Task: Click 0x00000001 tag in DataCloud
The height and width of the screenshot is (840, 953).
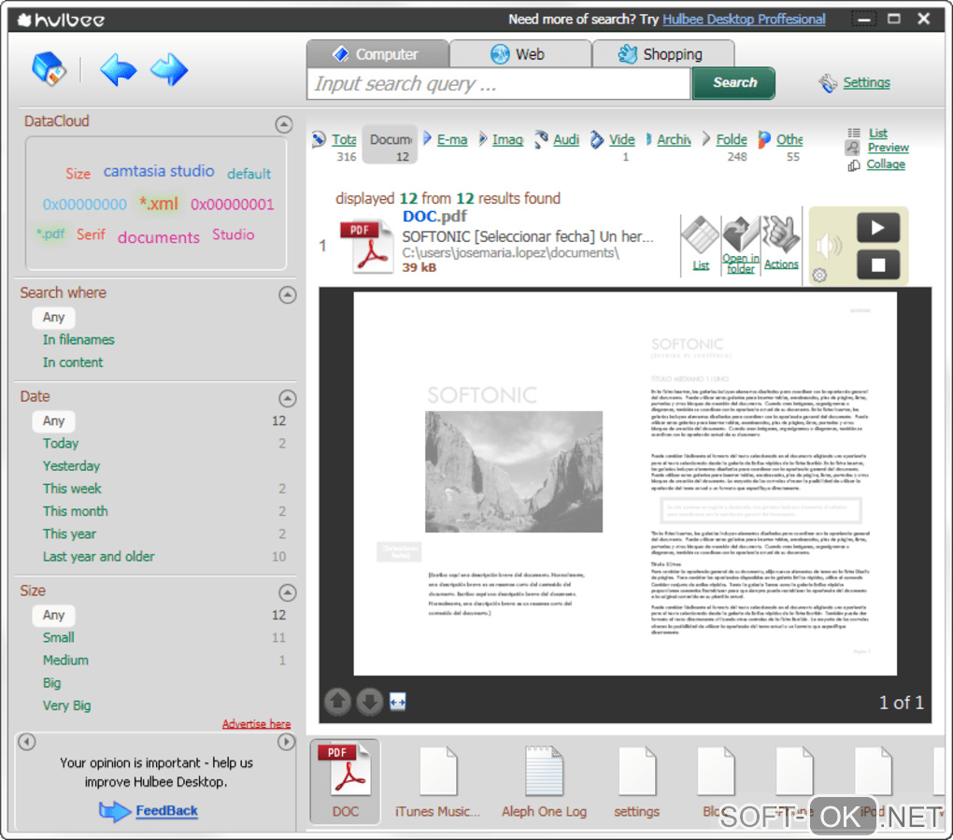Action: click(x=232, y=205)
